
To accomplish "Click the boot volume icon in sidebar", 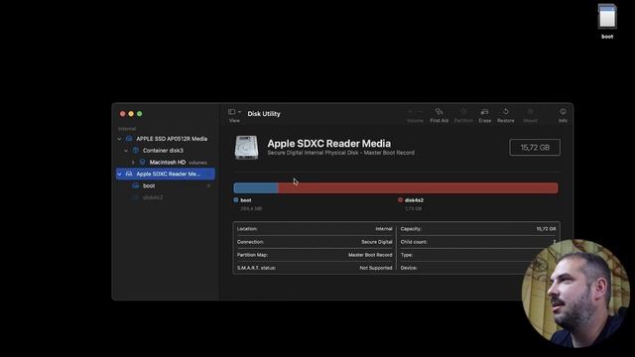I will tap(136, 185).
